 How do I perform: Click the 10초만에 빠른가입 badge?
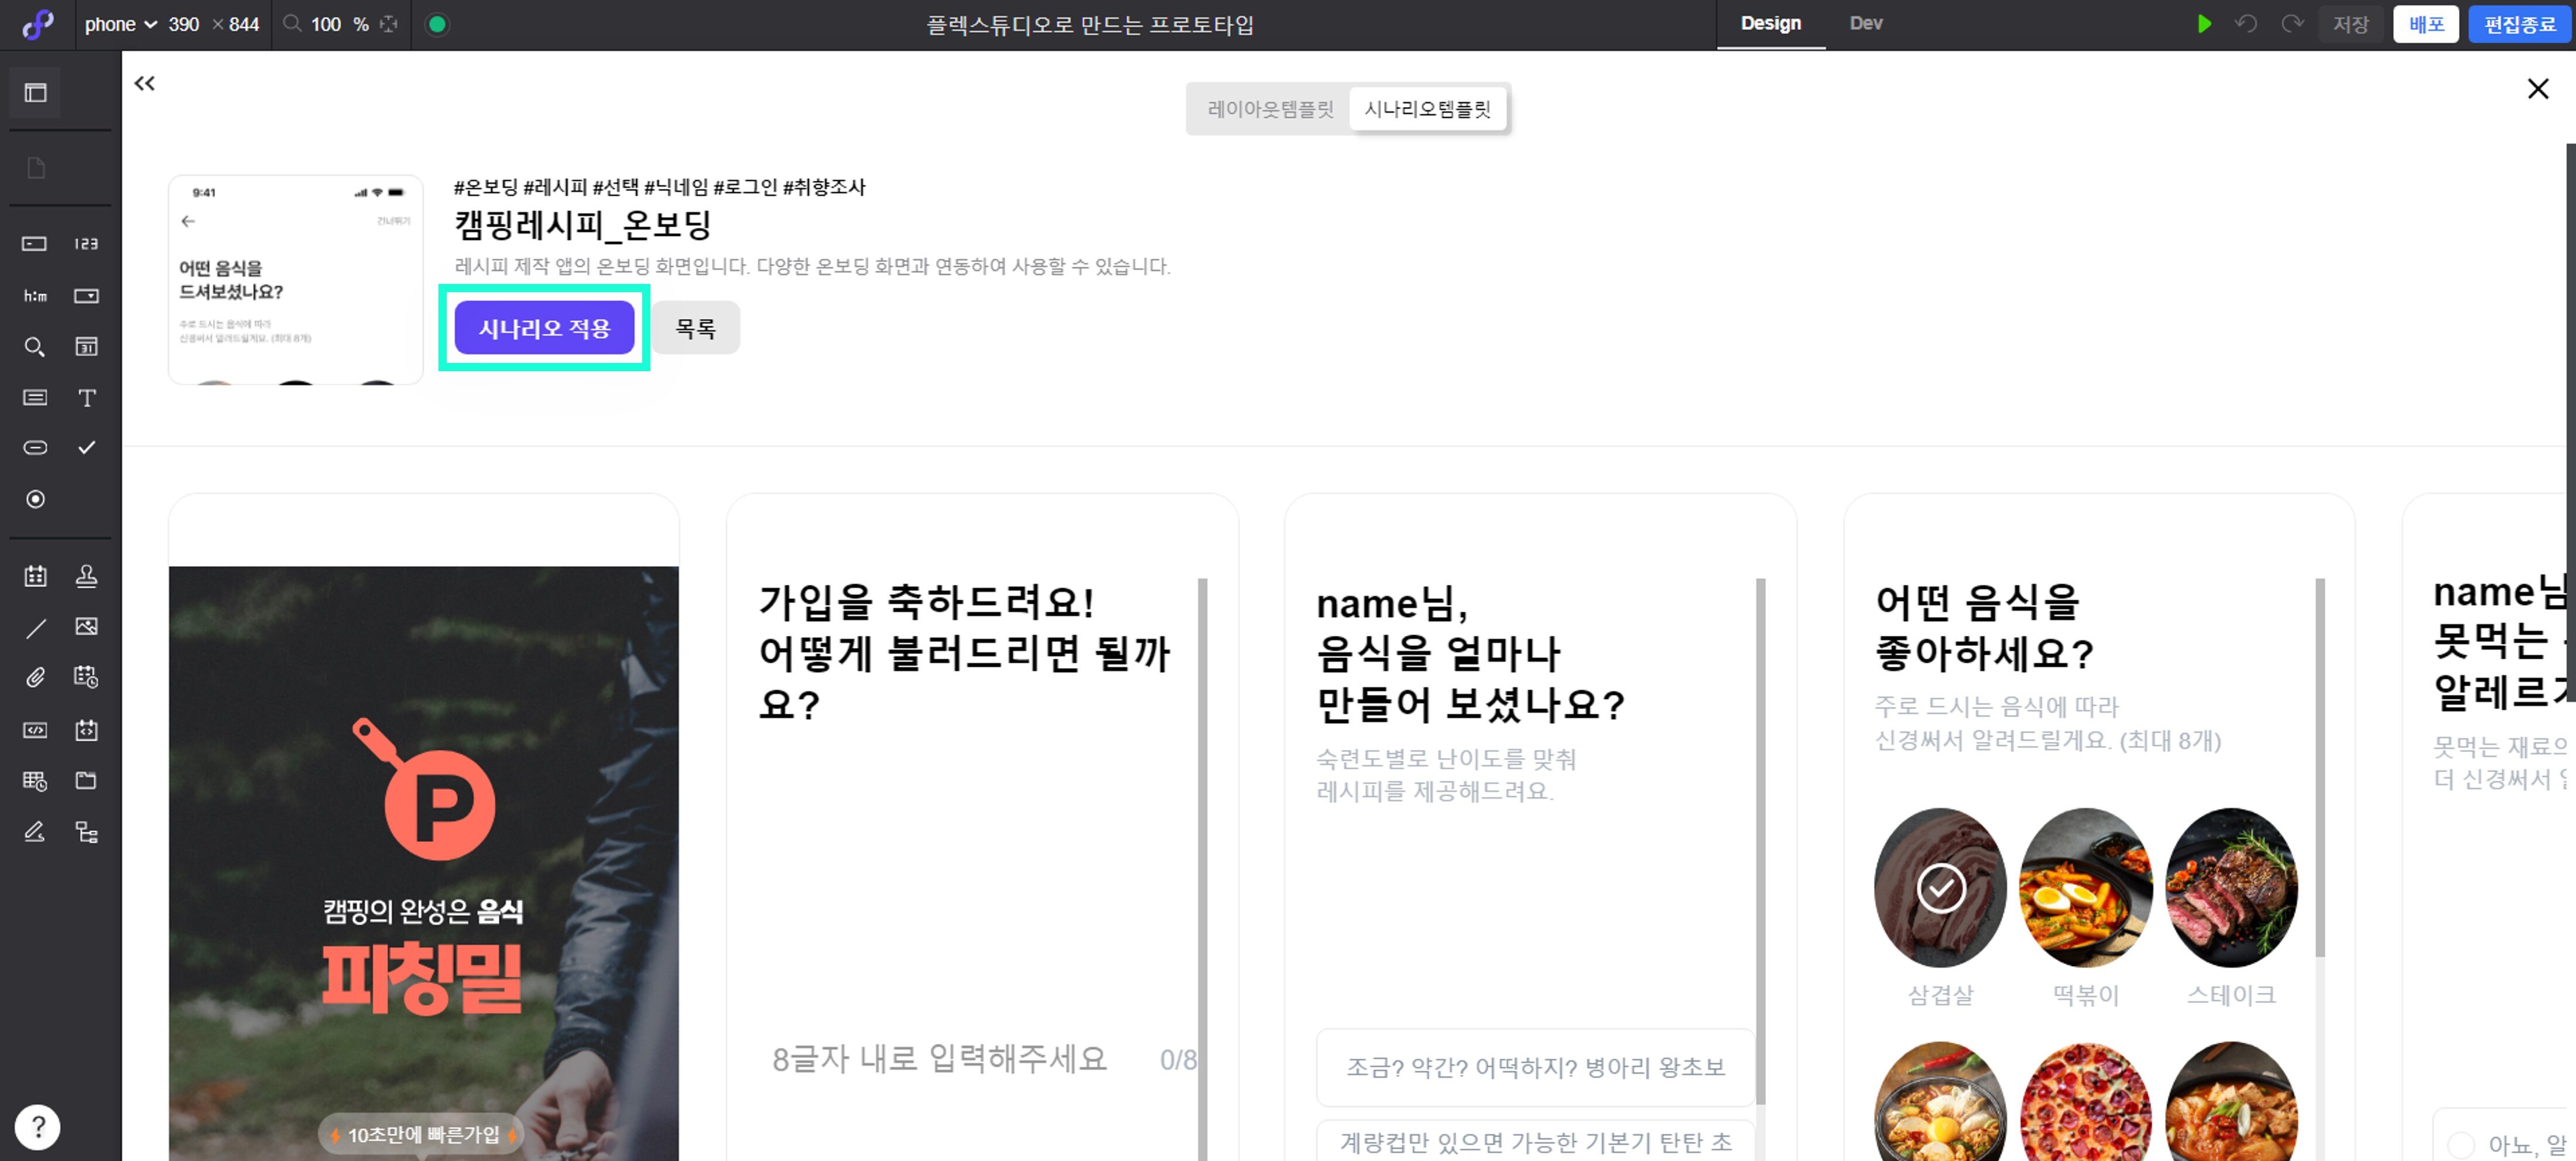tap(422, 1134)
